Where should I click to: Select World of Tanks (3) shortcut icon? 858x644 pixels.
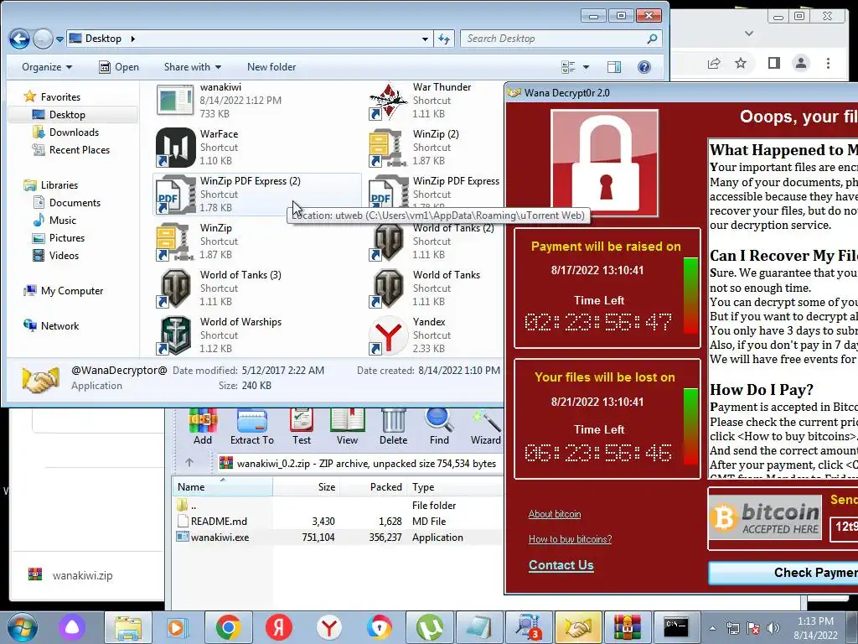(175, 288)
